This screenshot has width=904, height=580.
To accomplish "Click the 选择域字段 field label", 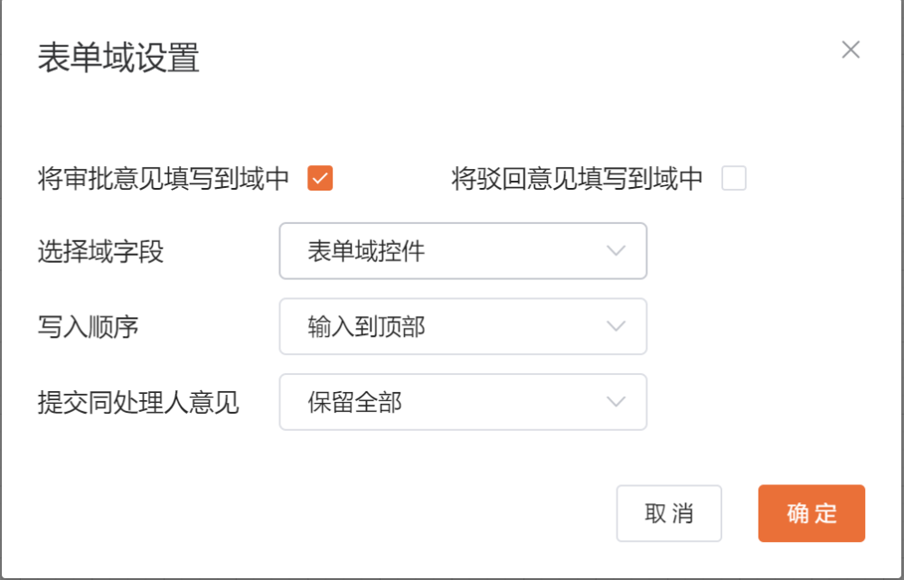I will (100, 251).
